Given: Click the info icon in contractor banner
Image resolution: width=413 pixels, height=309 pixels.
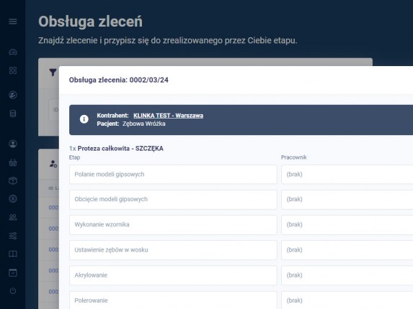Looking at the screenshot, I should 84,119.
